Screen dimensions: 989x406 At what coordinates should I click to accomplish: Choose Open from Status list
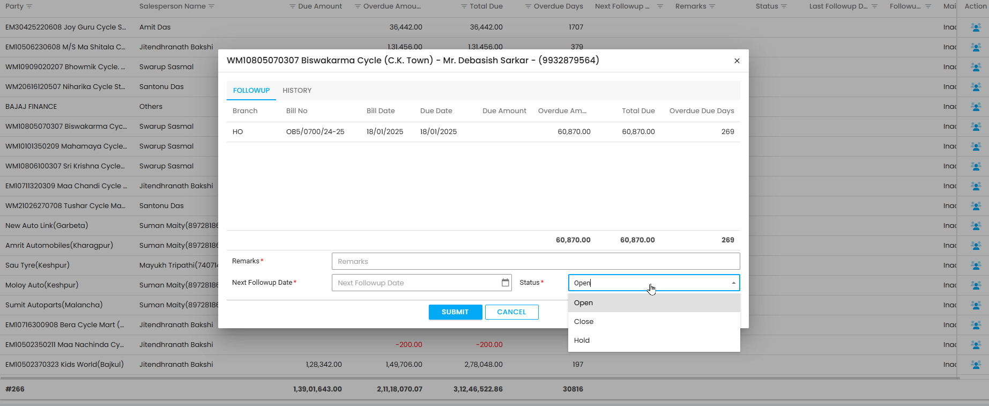(x=654, y=303)
